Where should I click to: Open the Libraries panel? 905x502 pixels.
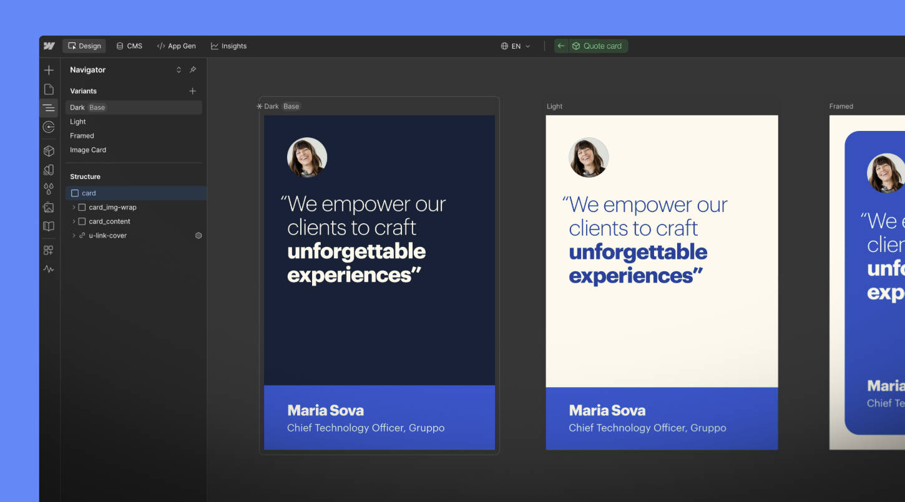pyautogui.click(x=49, y=226)
